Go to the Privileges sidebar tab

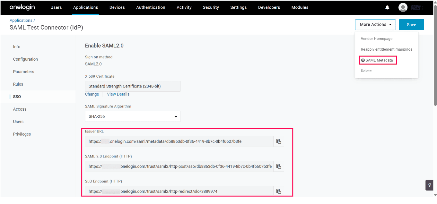point(22,134)
